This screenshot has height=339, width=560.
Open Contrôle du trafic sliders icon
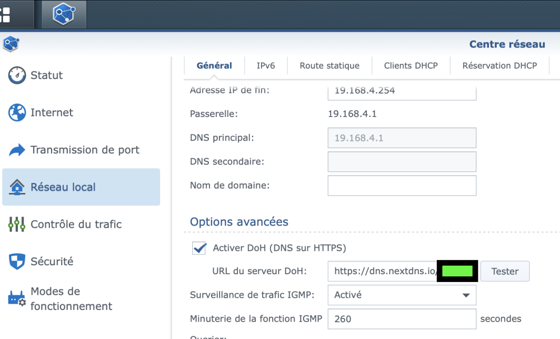[x=17, y=224]
